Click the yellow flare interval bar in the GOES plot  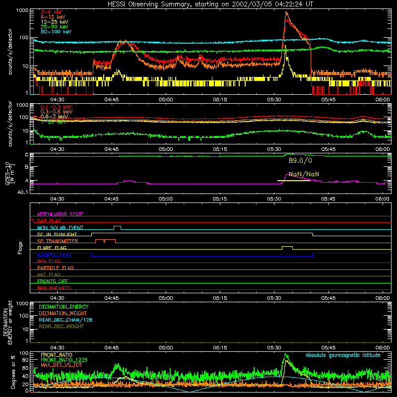(294, 181)
